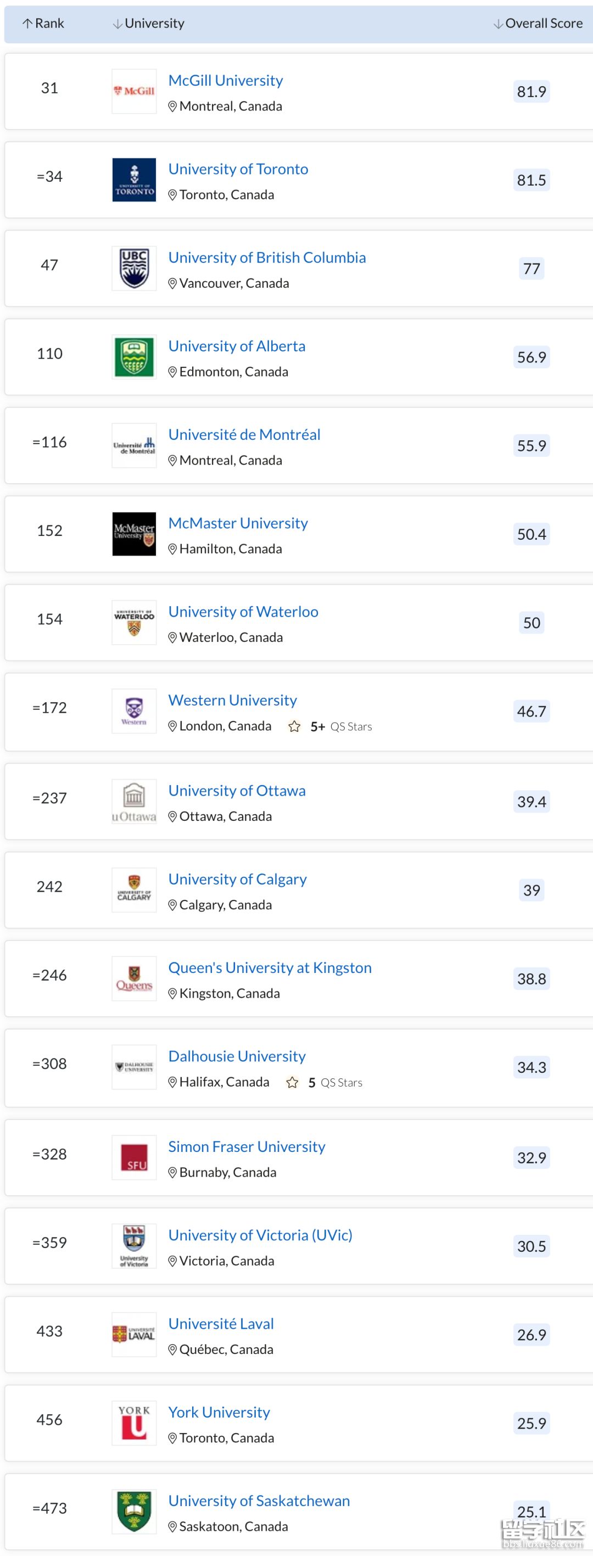The image size is (593, 1556).
Task: Click the York University logo
Action: [x=134, y=1423]
